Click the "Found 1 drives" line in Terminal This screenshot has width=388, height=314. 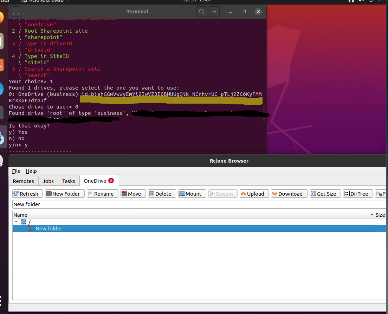tap(94, 88)
